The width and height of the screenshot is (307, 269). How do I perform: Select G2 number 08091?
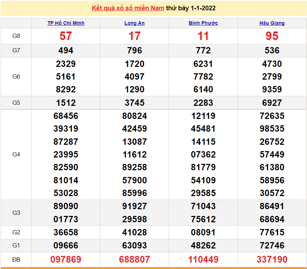point(203,233)
